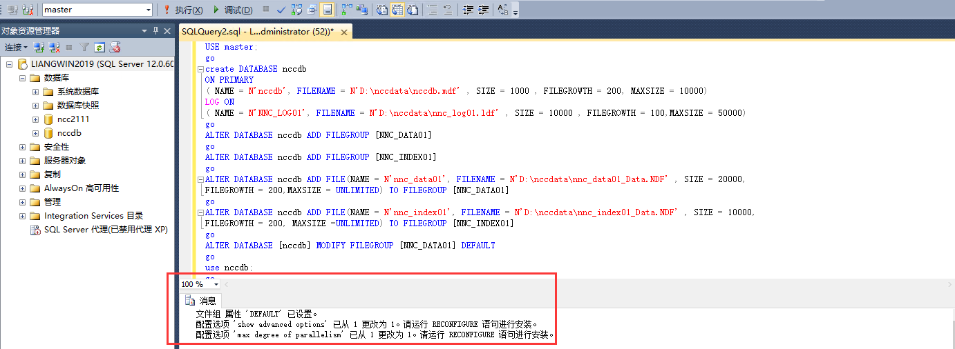Click the 文件组 属性 'DEFAULT' 已设置 message
The width and height of the screenshot is (955, 349).
pos(257,314)
